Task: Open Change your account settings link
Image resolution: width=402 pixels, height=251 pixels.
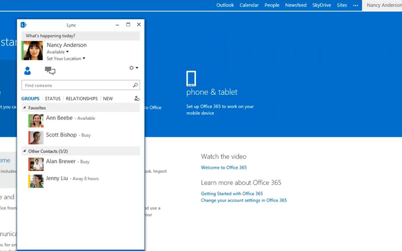Action: click(244, 200)
